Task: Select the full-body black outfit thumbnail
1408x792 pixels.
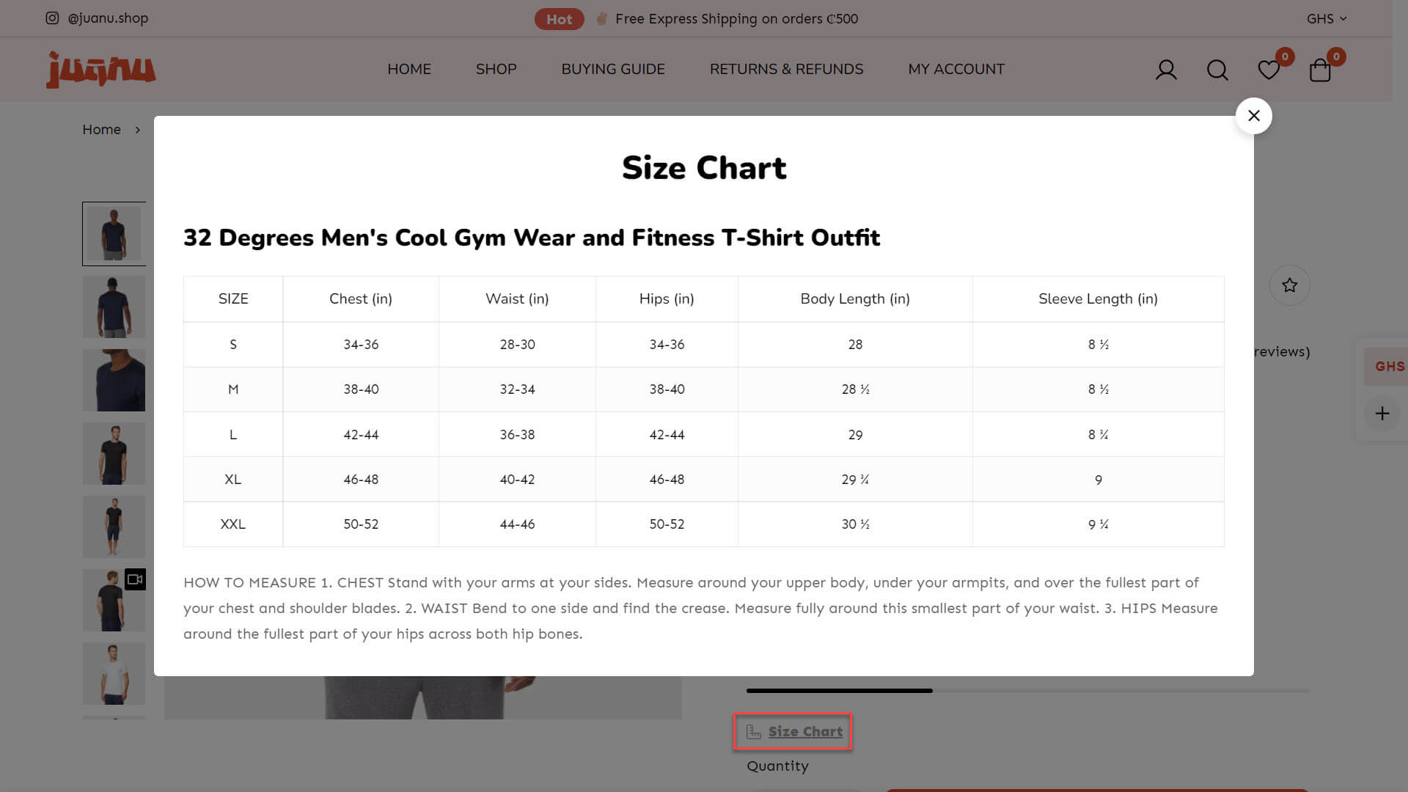Action: coord(114,527)
